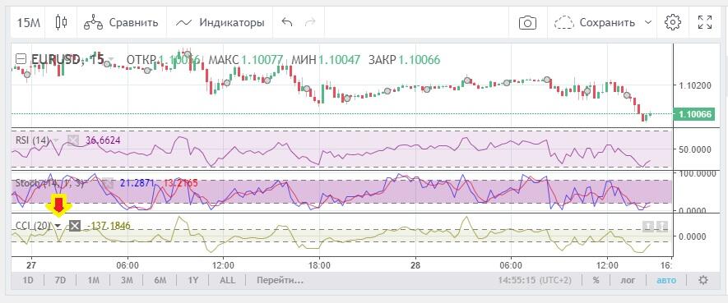Click the Stoch red value 13.2165
The width and height of the screenshot is (728, 303).
coord(181,183)
